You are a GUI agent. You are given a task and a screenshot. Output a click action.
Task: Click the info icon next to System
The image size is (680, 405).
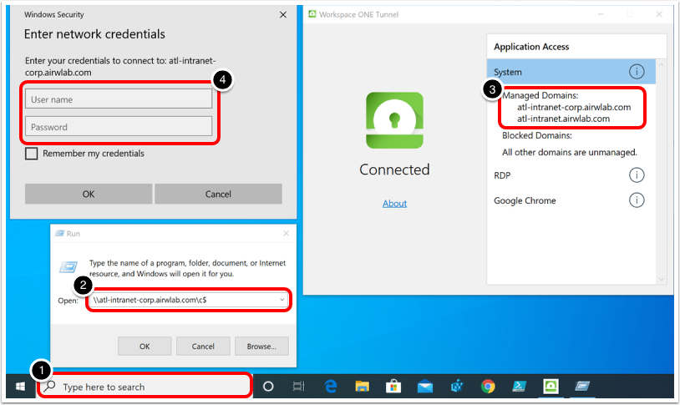pyautogui.click(x=637, y=72)
